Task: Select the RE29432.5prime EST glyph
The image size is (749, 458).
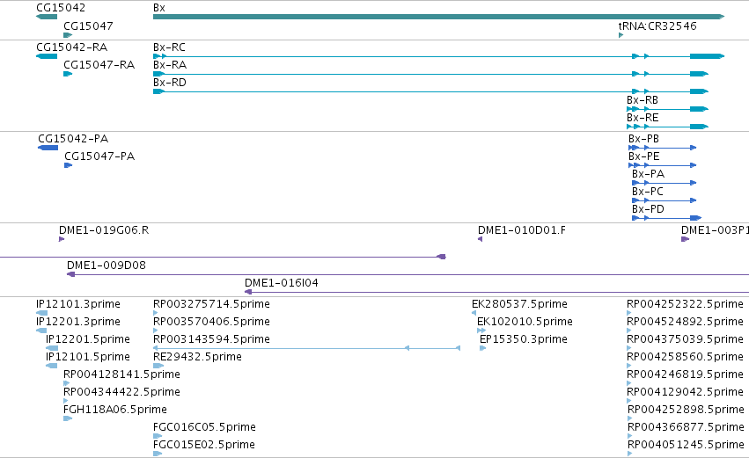Action: click(158, 366)
